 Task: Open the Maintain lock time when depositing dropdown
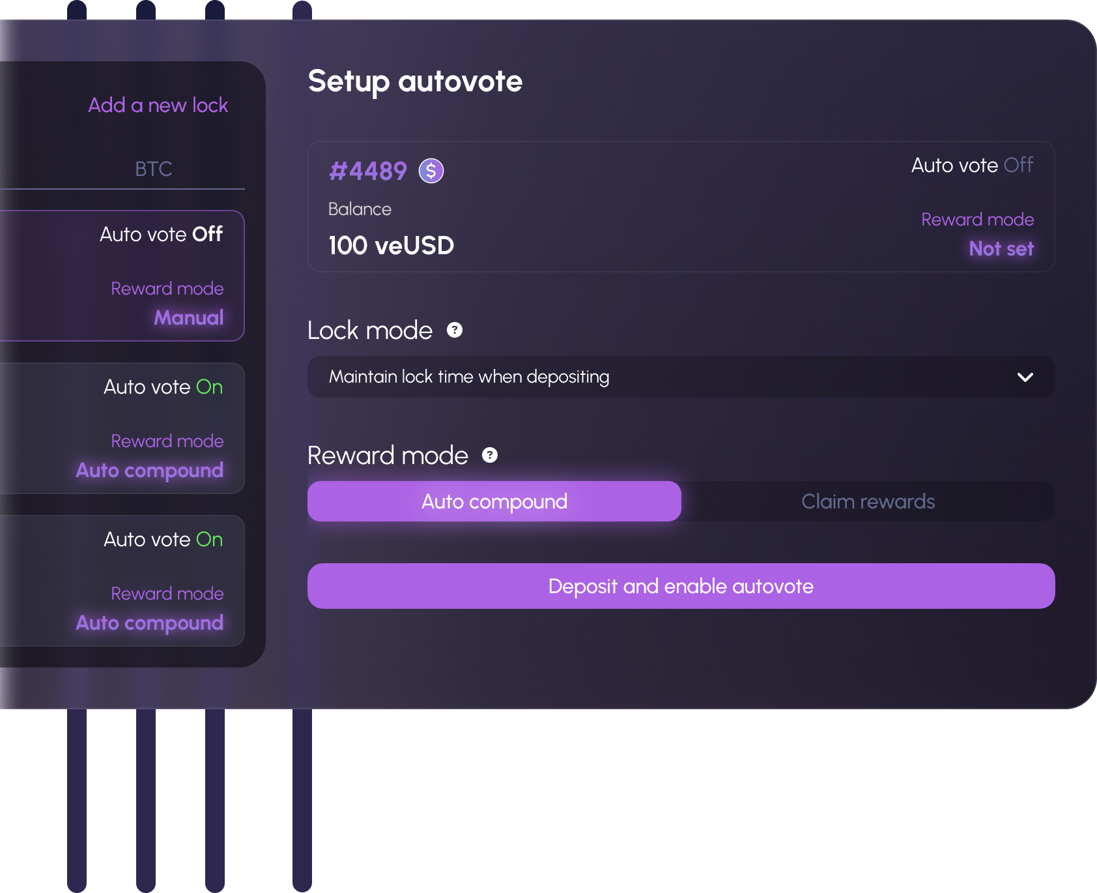tap(680, 377)
